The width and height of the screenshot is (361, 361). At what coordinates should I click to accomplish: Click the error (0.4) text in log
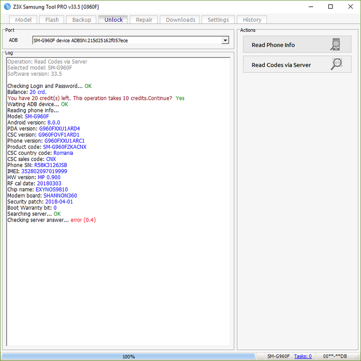point(83,220)
